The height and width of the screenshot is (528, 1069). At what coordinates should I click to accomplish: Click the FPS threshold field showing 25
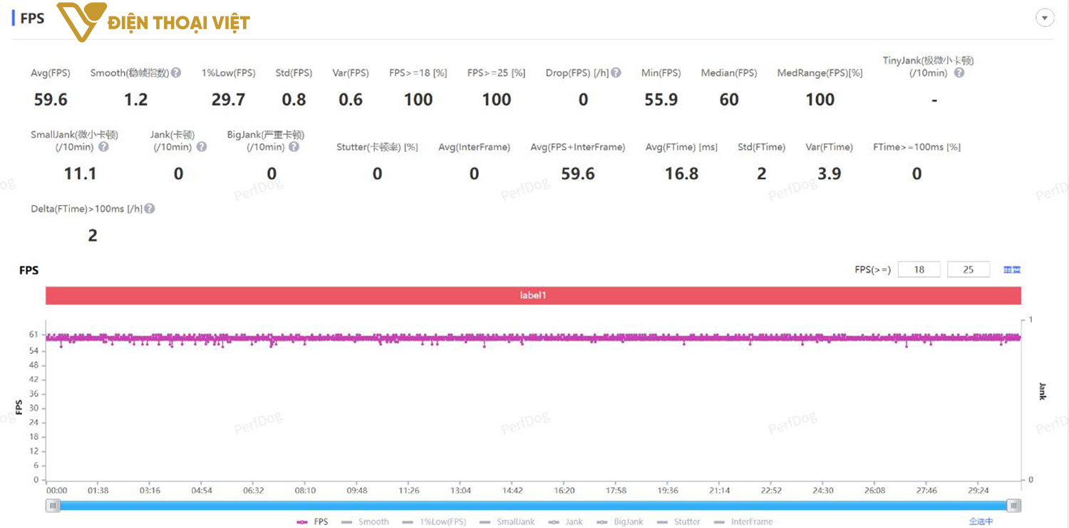tap(969, 270)
